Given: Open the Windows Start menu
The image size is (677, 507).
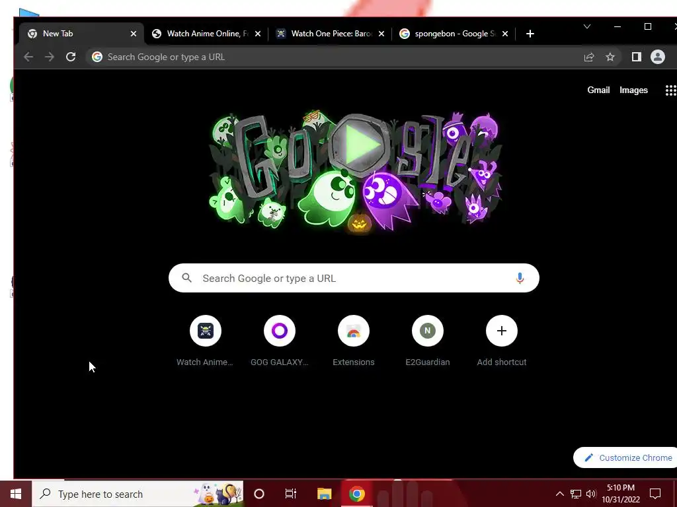Looking at the screenshot, I should (x=16, y=494).
